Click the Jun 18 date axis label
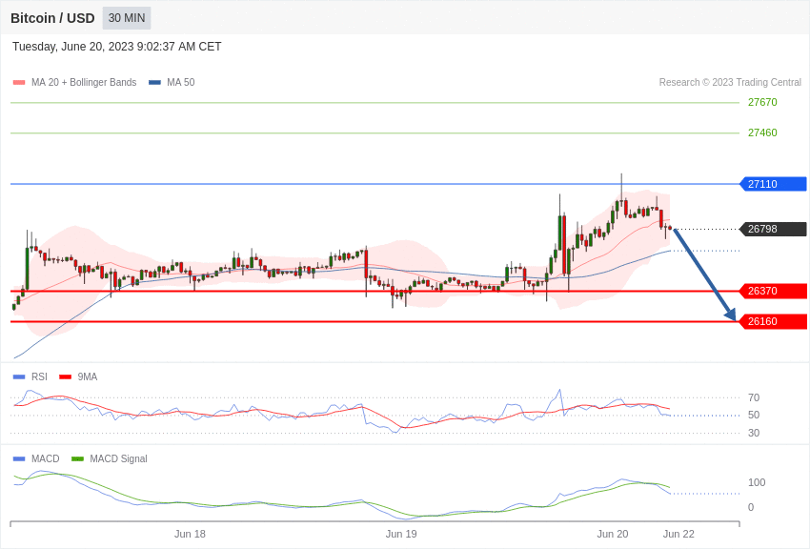The height and width of the screenshot is (549, 810). point(190,534)
